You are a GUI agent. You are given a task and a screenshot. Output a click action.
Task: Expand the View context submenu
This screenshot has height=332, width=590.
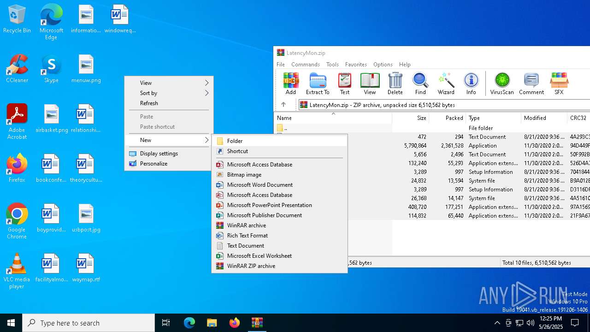(x=169, y=83)
